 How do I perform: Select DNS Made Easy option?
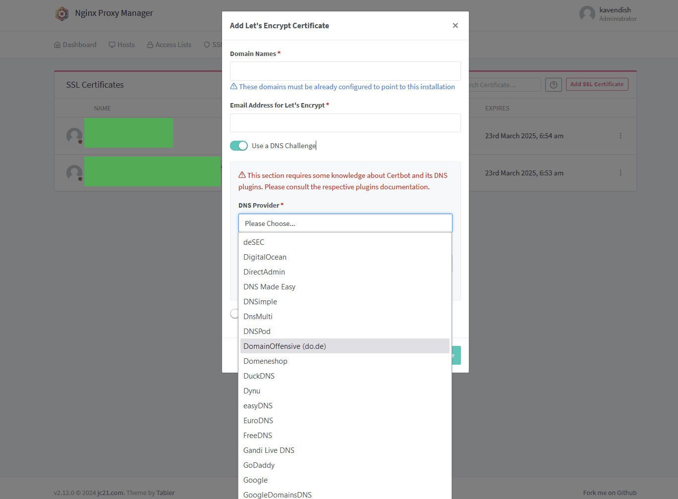(x=345, y=287)
